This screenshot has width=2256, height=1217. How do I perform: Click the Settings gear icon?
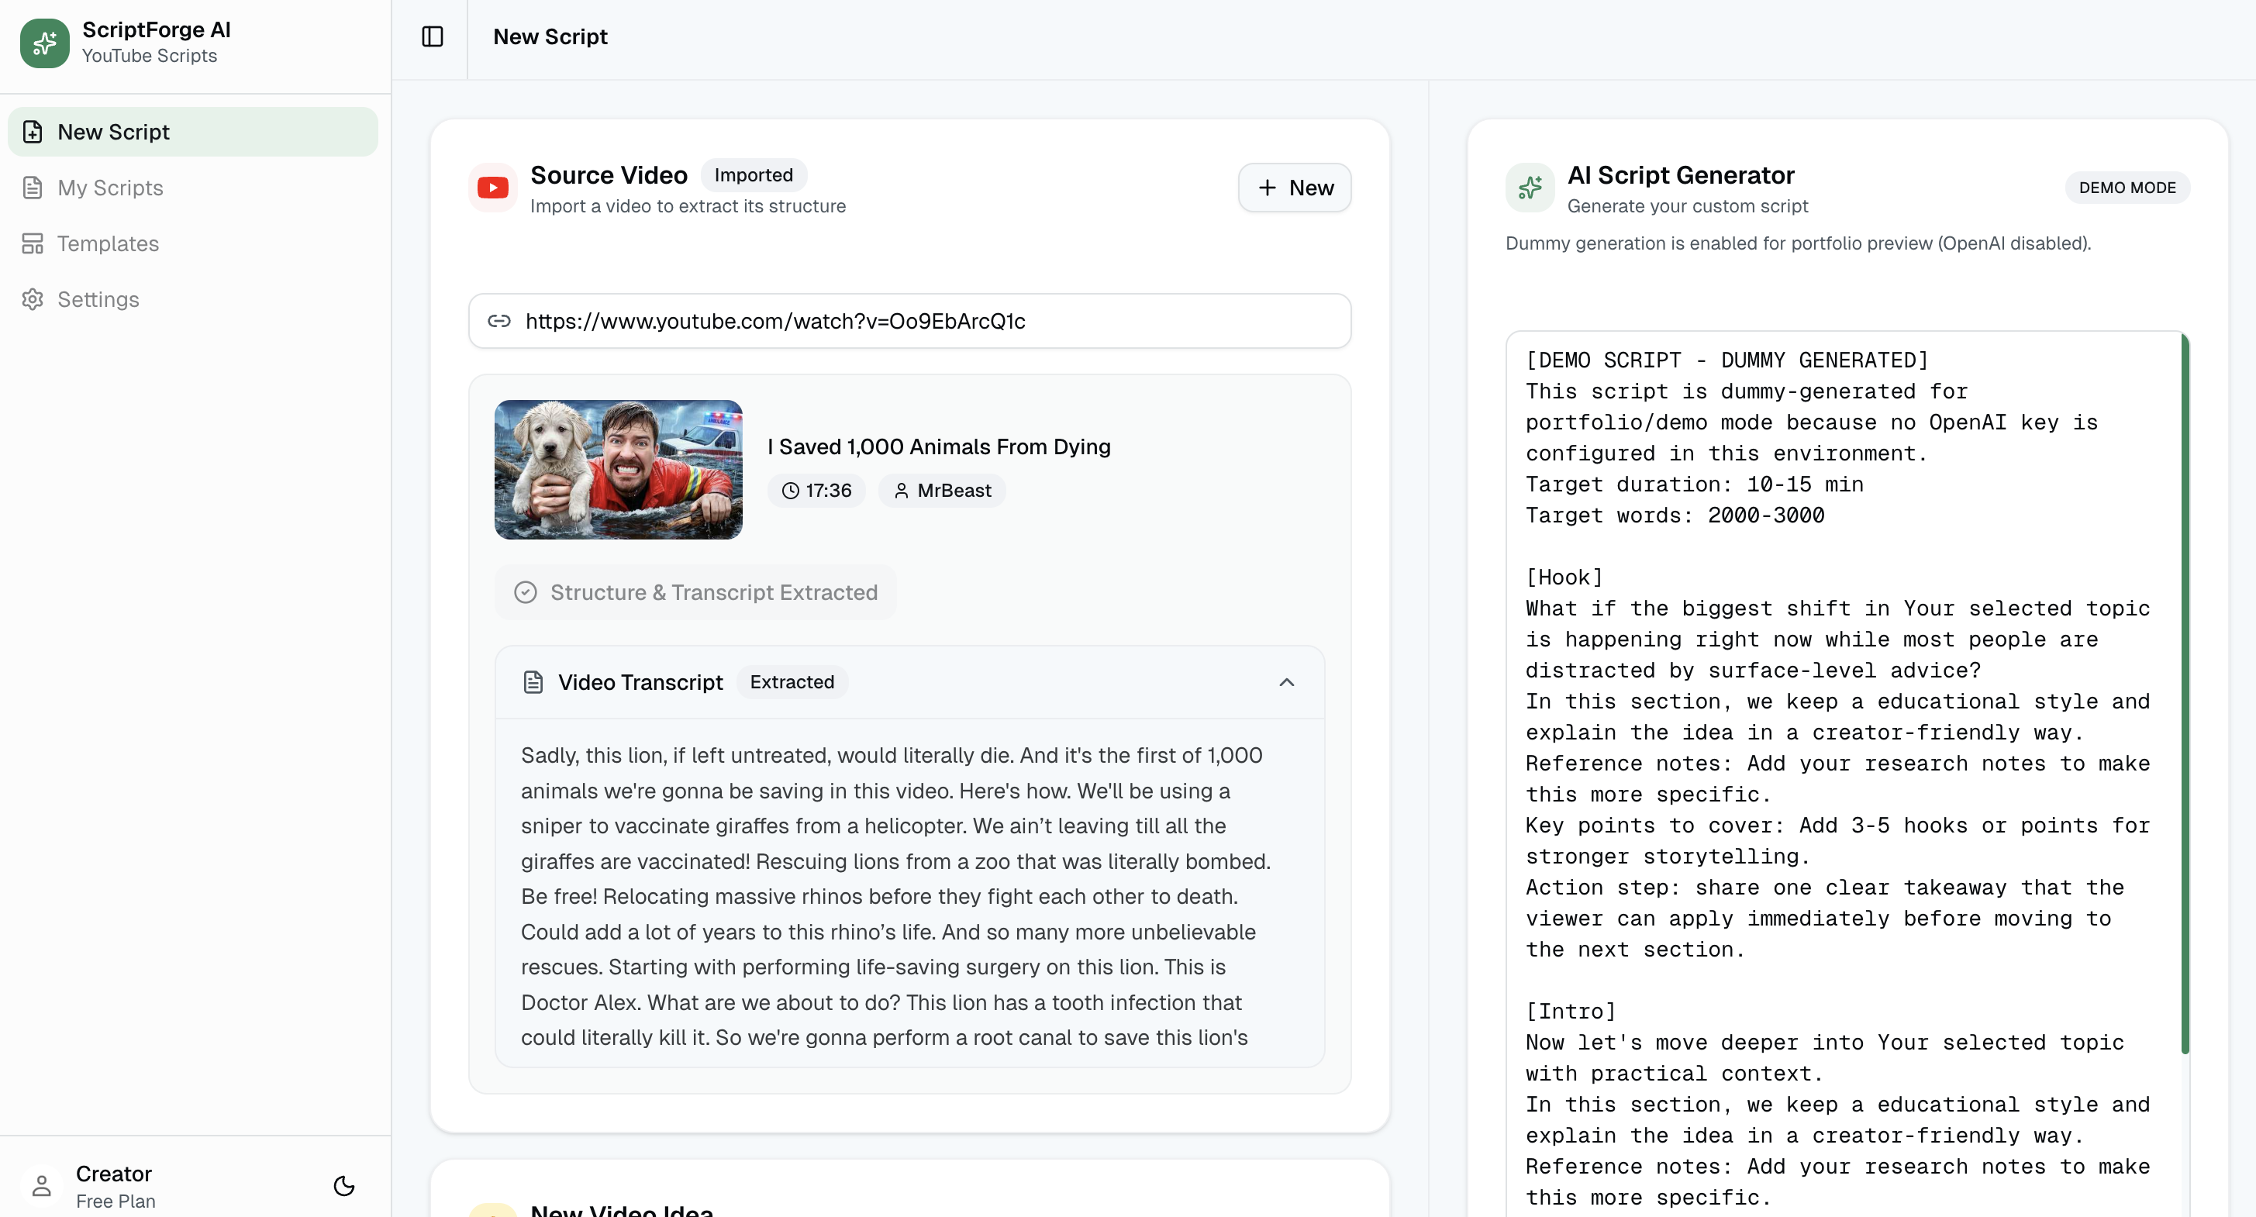pos(33,299)
